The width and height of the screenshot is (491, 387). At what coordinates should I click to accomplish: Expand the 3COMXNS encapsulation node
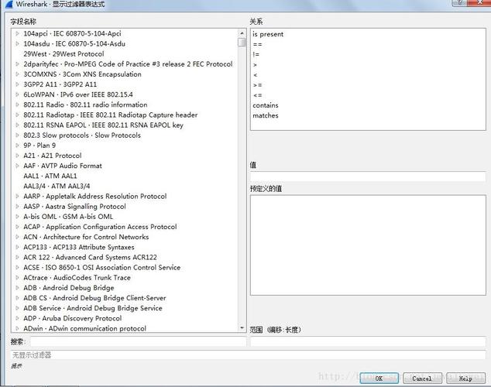coord(17,74)
